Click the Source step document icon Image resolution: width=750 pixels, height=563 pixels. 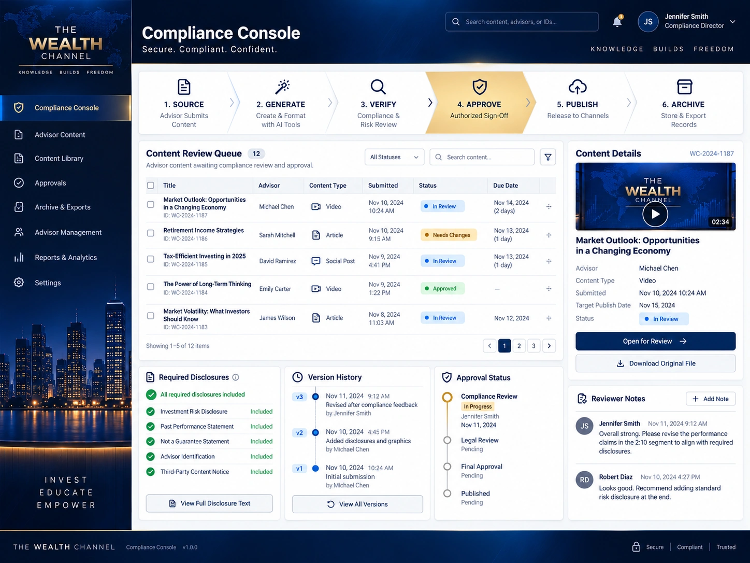click(x=184, y=87)
